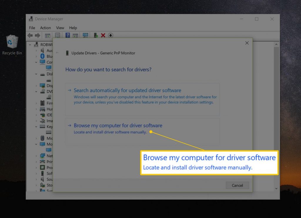The height and width of the screenshot is (218, 301).
Task: Collapse the 'Cor' computer node
Action: (x=36, y=62)
